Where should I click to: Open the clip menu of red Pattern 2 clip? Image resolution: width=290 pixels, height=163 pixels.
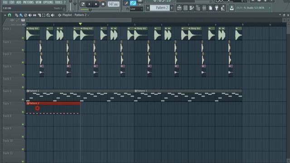click(28, 103)
